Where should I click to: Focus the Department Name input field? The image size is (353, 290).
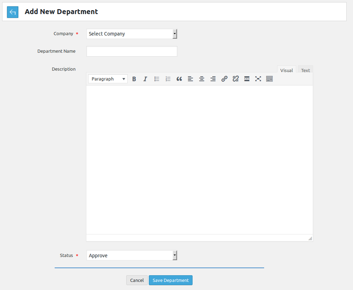pyautogui.click(x=132, y=51)
